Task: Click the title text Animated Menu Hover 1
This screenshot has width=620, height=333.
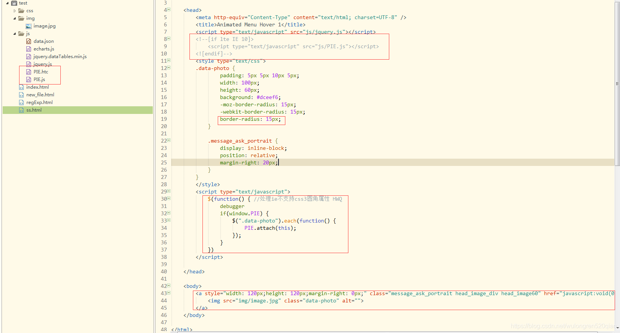Action: click(x=249, y=24)
